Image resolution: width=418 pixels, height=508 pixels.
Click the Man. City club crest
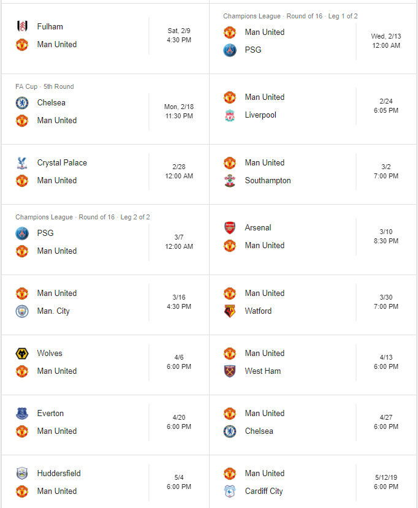(22, 311)
